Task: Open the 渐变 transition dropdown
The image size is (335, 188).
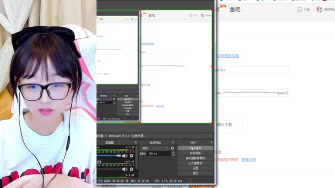Action: pos(154,148)
